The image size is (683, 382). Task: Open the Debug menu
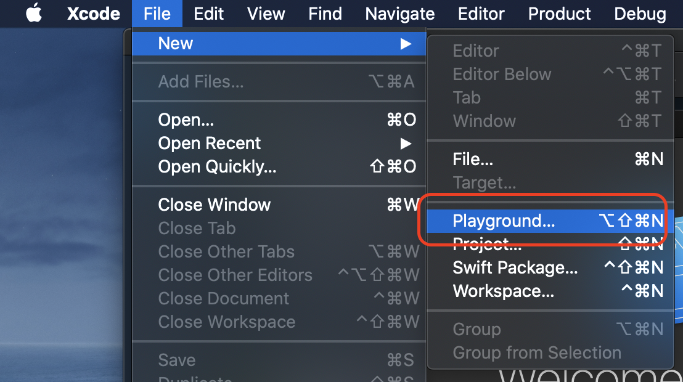(x=640, y=14)
